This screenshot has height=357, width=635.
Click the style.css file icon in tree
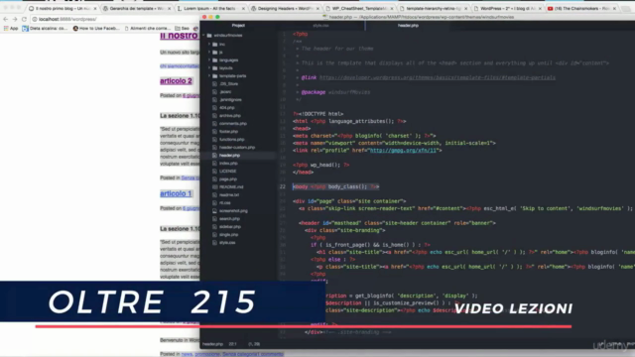click(x=214, y=242)
